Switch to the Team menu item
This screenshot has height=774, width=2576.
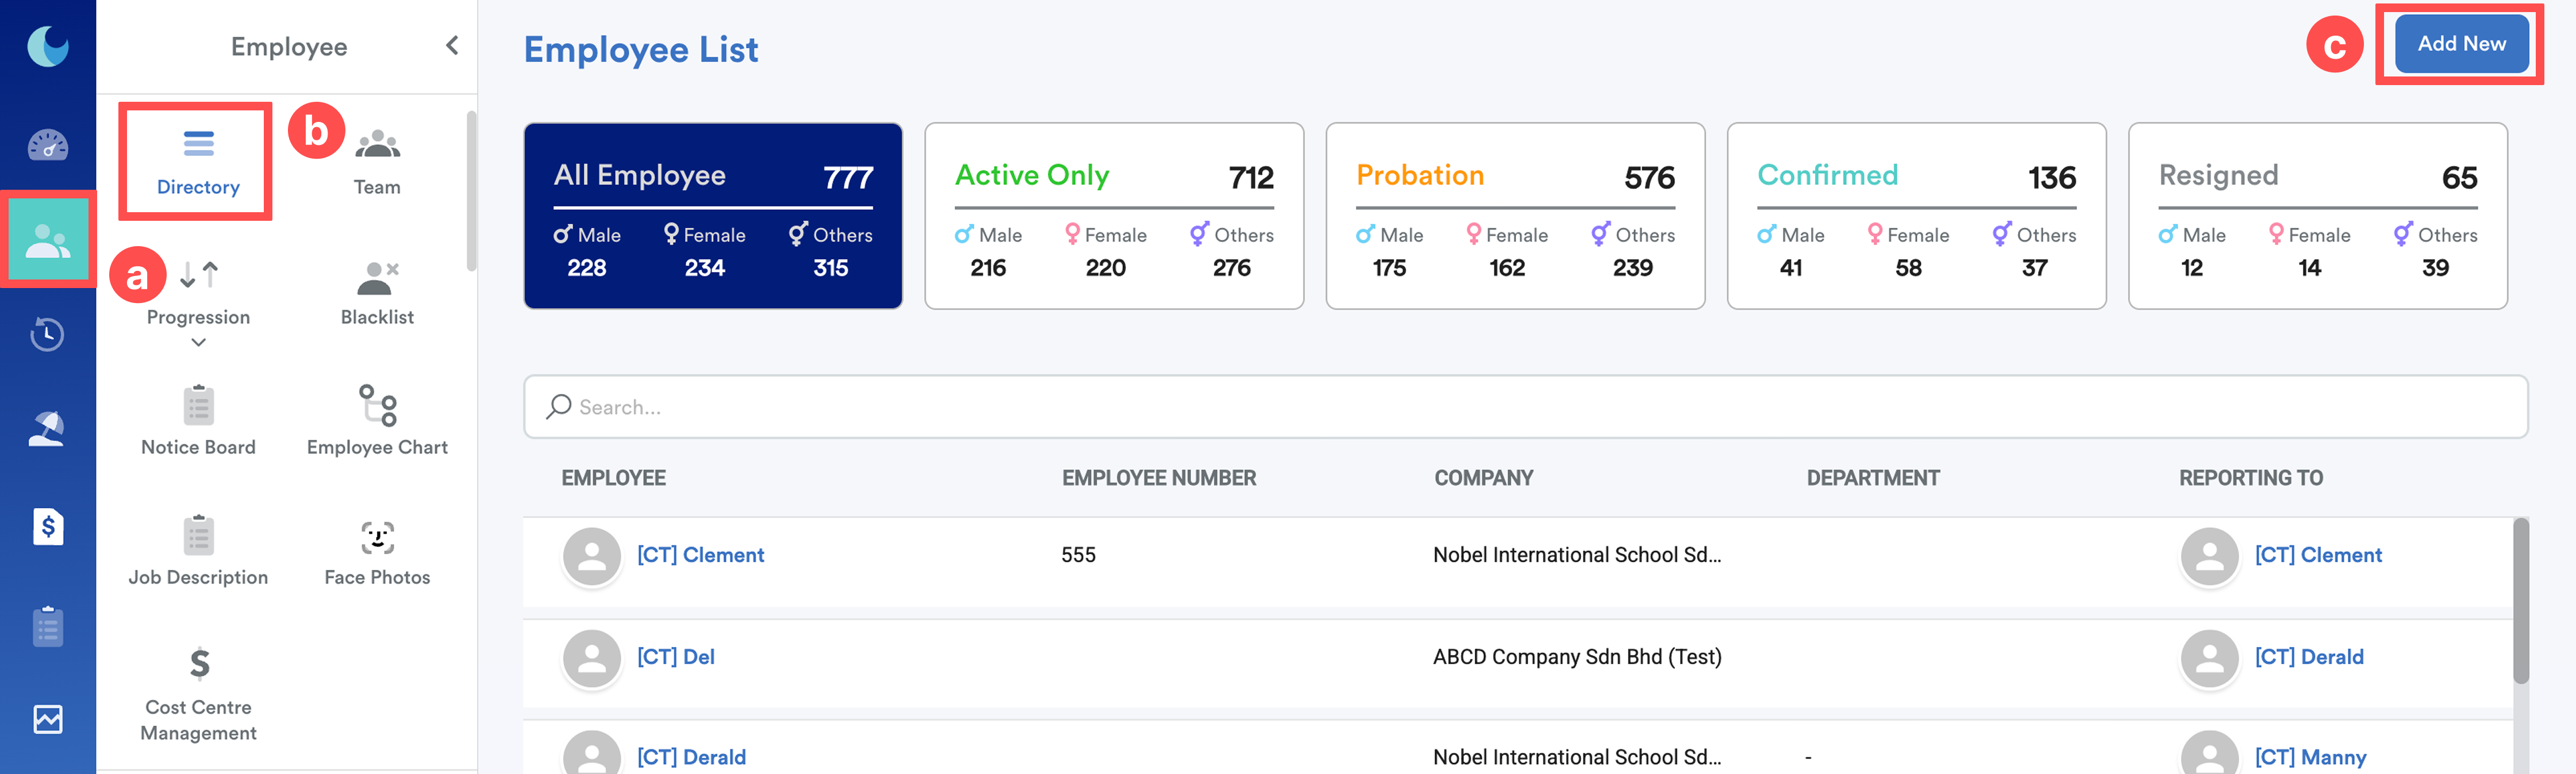pyautogui.click(x=377, y=162)
